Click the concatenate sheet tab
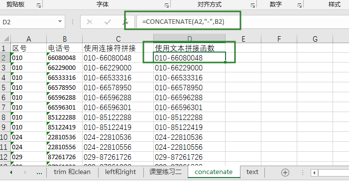349x181 pixels. (x=214, y=172)
